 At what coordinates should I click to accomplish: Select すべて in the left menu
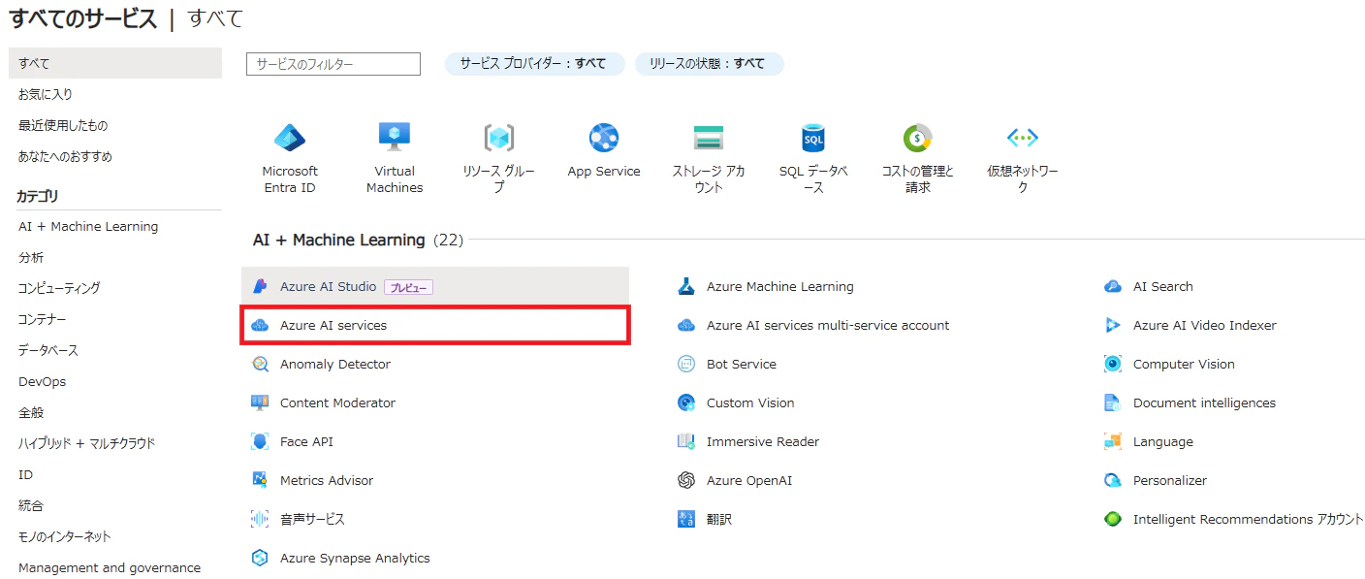pos(115,63)
